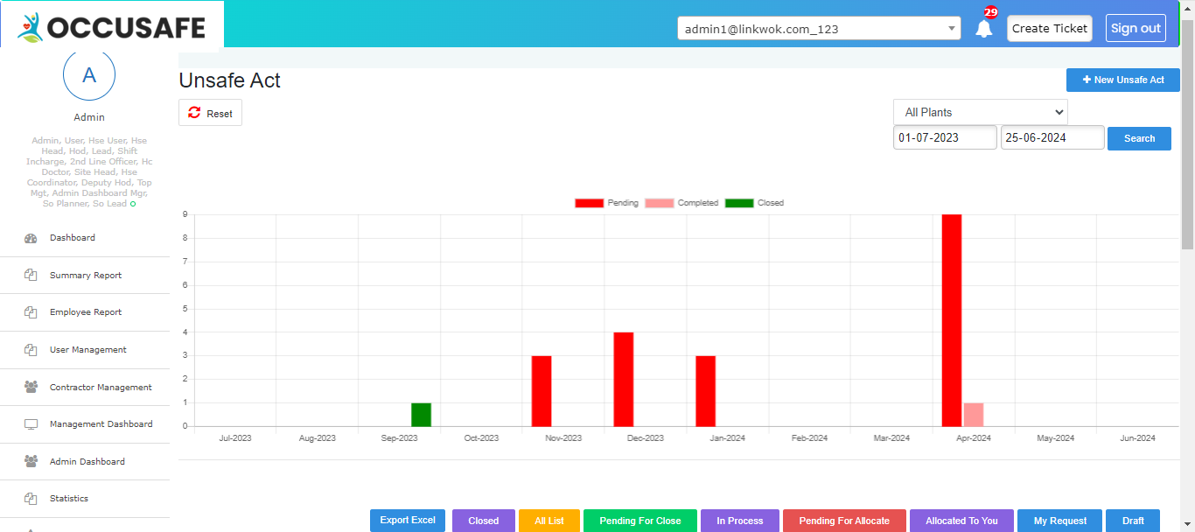This screenshot has height=532, width=1195.
Task: Click the Admin roles description text
Action: pos(89,172)
